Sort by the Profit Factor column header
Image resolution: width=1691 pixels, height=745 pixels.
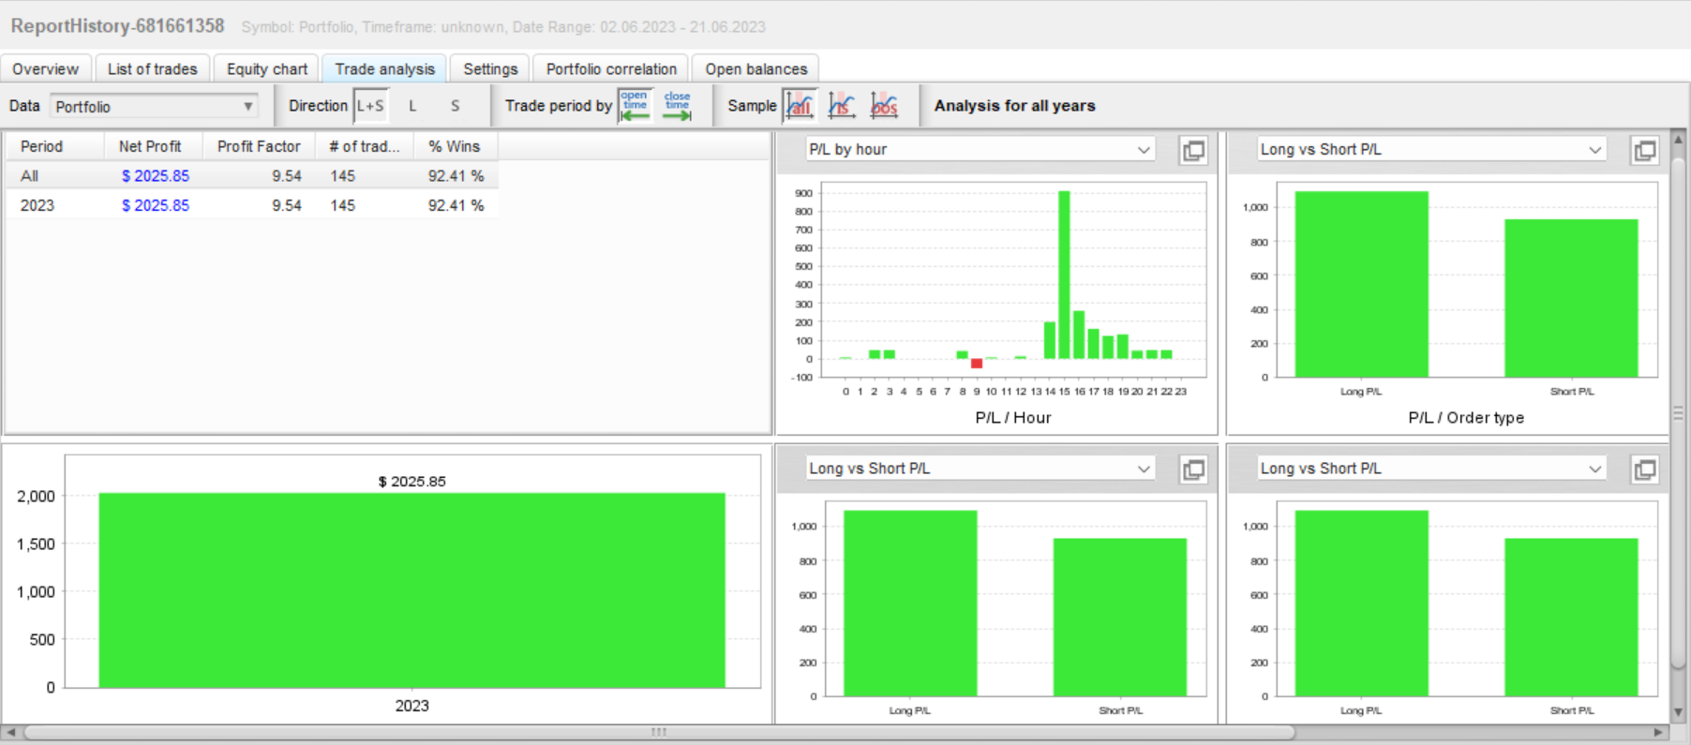259,146
